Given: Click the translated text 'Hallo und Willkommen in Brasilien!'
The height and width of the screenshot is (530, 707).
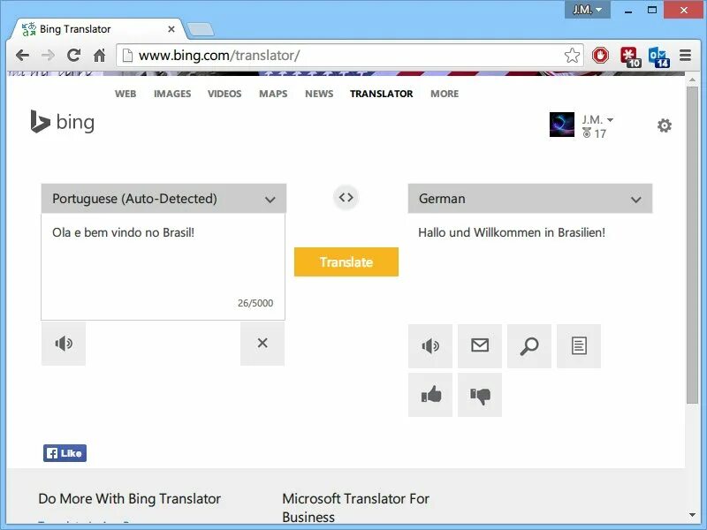Looking at the screenshot, I should 512,232.
